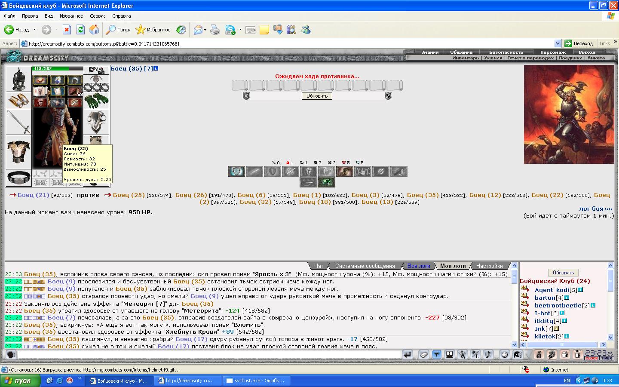Click Выход in top navigation

(587, 52)
